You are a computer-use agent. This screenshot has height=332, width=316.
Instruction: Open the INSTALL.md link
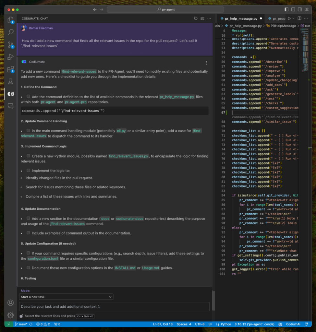point(125,268)
